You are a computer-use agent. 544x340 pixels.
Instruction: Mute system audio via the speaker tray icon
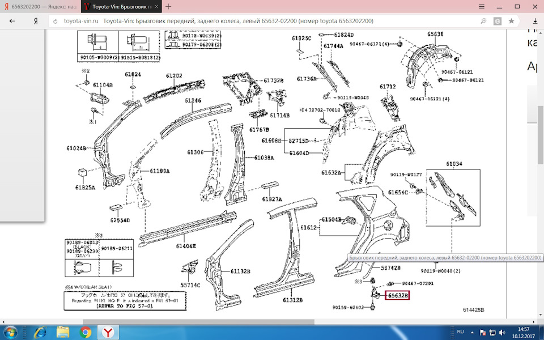click(502, 332)
